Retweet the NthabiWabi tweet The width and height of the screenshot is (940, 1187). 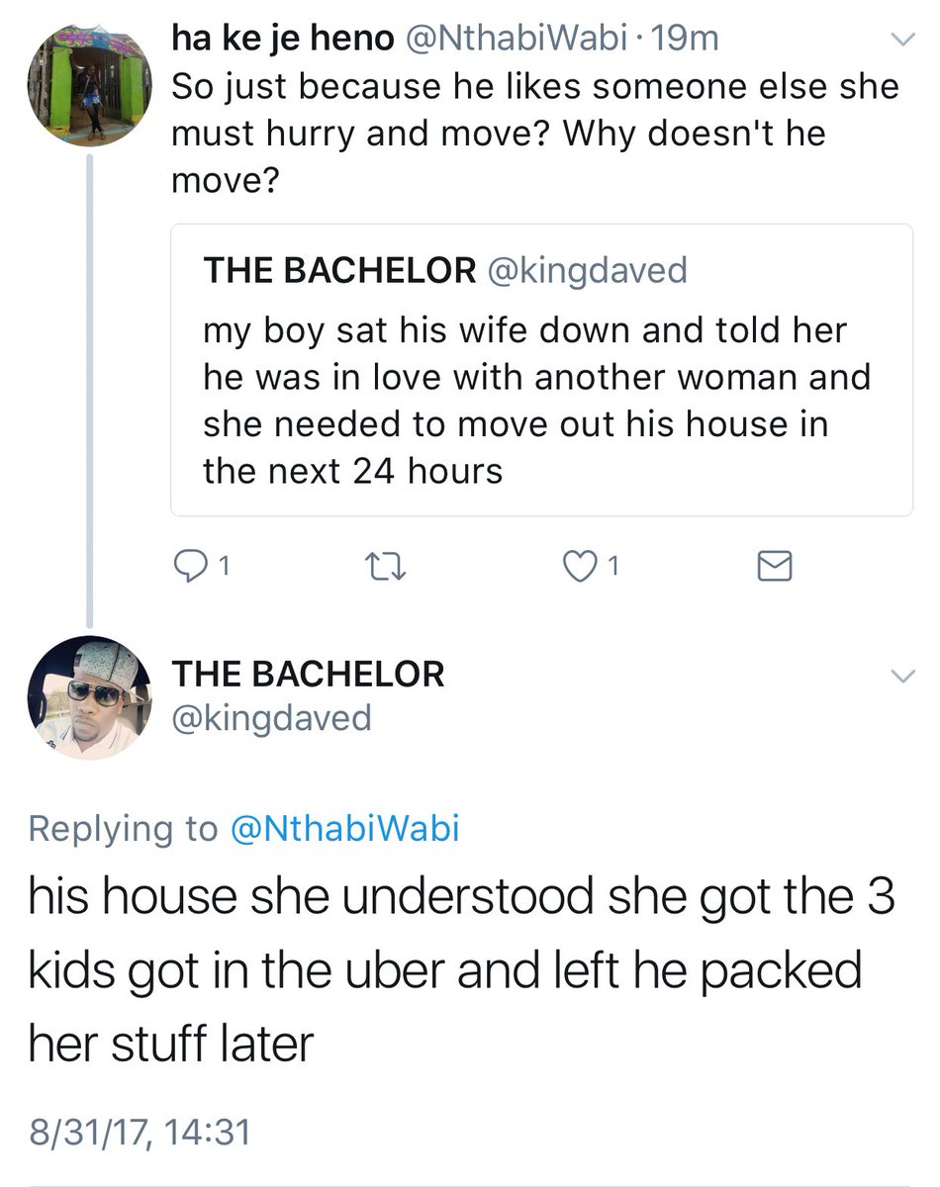[380, 567]
